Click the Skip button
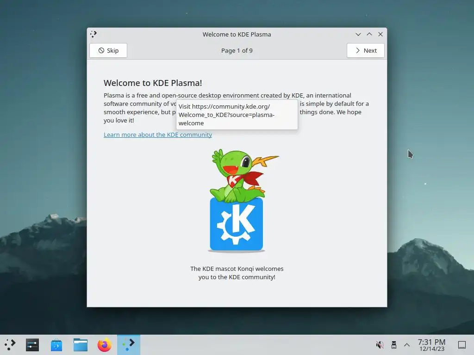The image size is (474, 355). pyautogui.click(x=108, y=50)
